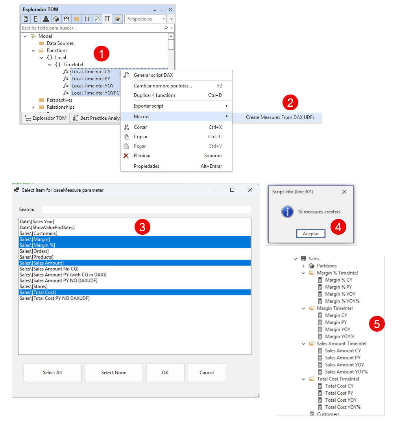This screenshot has height=423, width=399.
Task: Open the Exportar script submenu
Action: coord(176,106)
